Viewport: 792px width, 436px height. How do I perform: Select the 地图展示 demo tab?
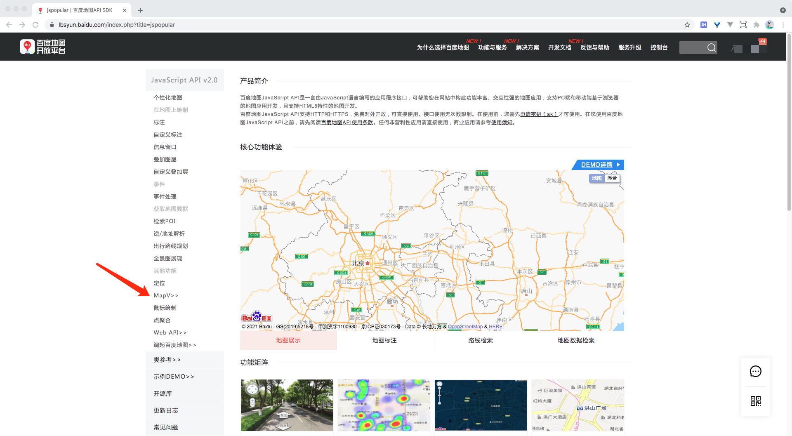288,340
